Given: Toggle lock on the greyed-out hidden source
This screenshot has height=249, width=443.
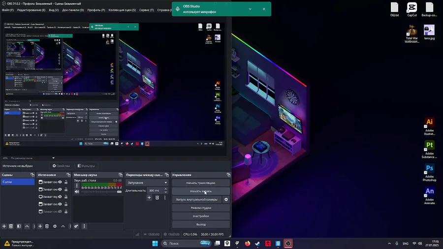Looking at the screenshot, I should tap(66, 211).
